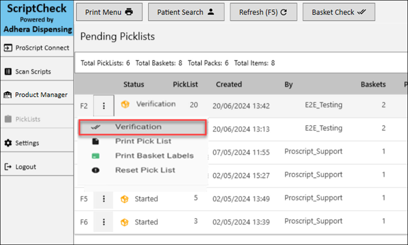Click Total Items: 8 summary text

(x=254, y=63)
